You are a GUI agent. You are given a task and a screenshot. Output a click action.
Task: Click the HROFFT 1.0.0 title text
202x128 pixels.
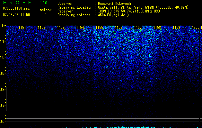pyautogui.click(x=25, y=3)
